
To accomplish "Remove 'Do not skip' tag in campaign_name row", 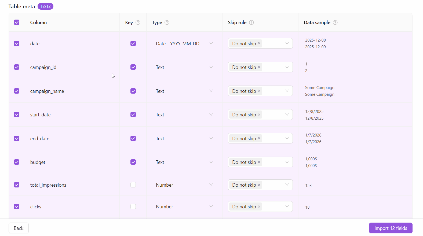I will pos(259,91).
